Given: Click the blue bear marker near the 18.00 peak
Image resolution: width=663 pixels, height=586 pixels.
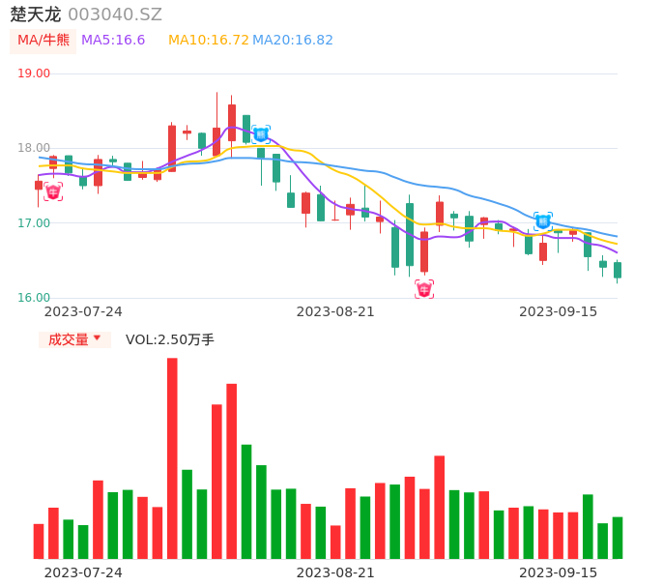Looking at the screenshot, I should pyautogui.click(x=261, y=133).
